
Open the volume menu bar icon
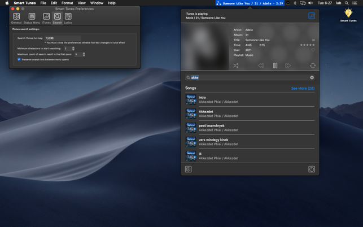pyautogui.click(x=310, y=3)
